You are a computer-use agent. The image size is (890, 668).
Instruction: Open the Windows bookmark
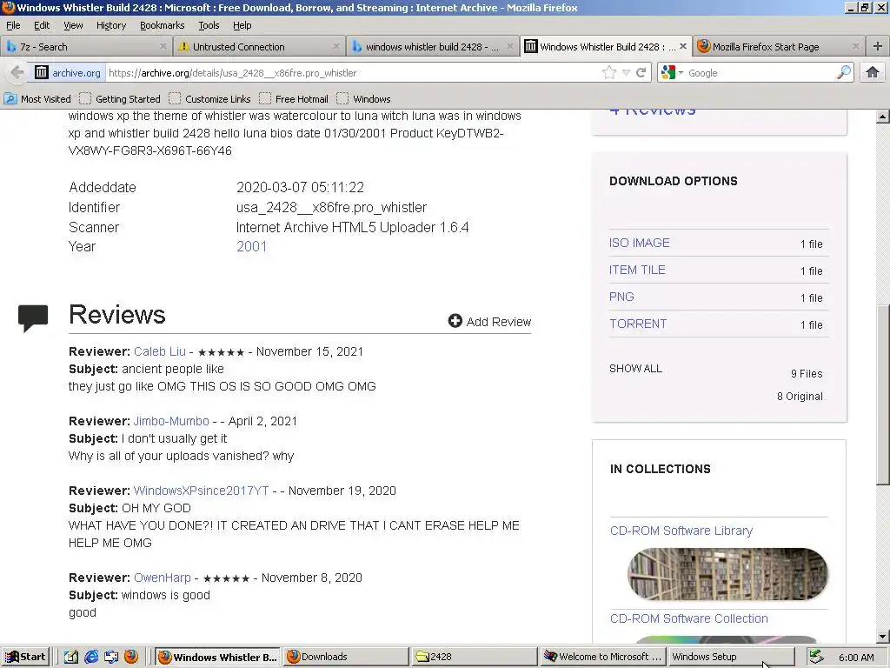pos(363,99)
